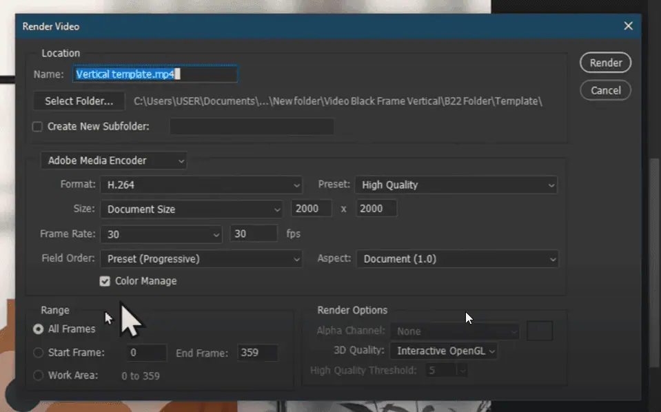Enable Create New Subfolder checkbox

click(37, 127)
